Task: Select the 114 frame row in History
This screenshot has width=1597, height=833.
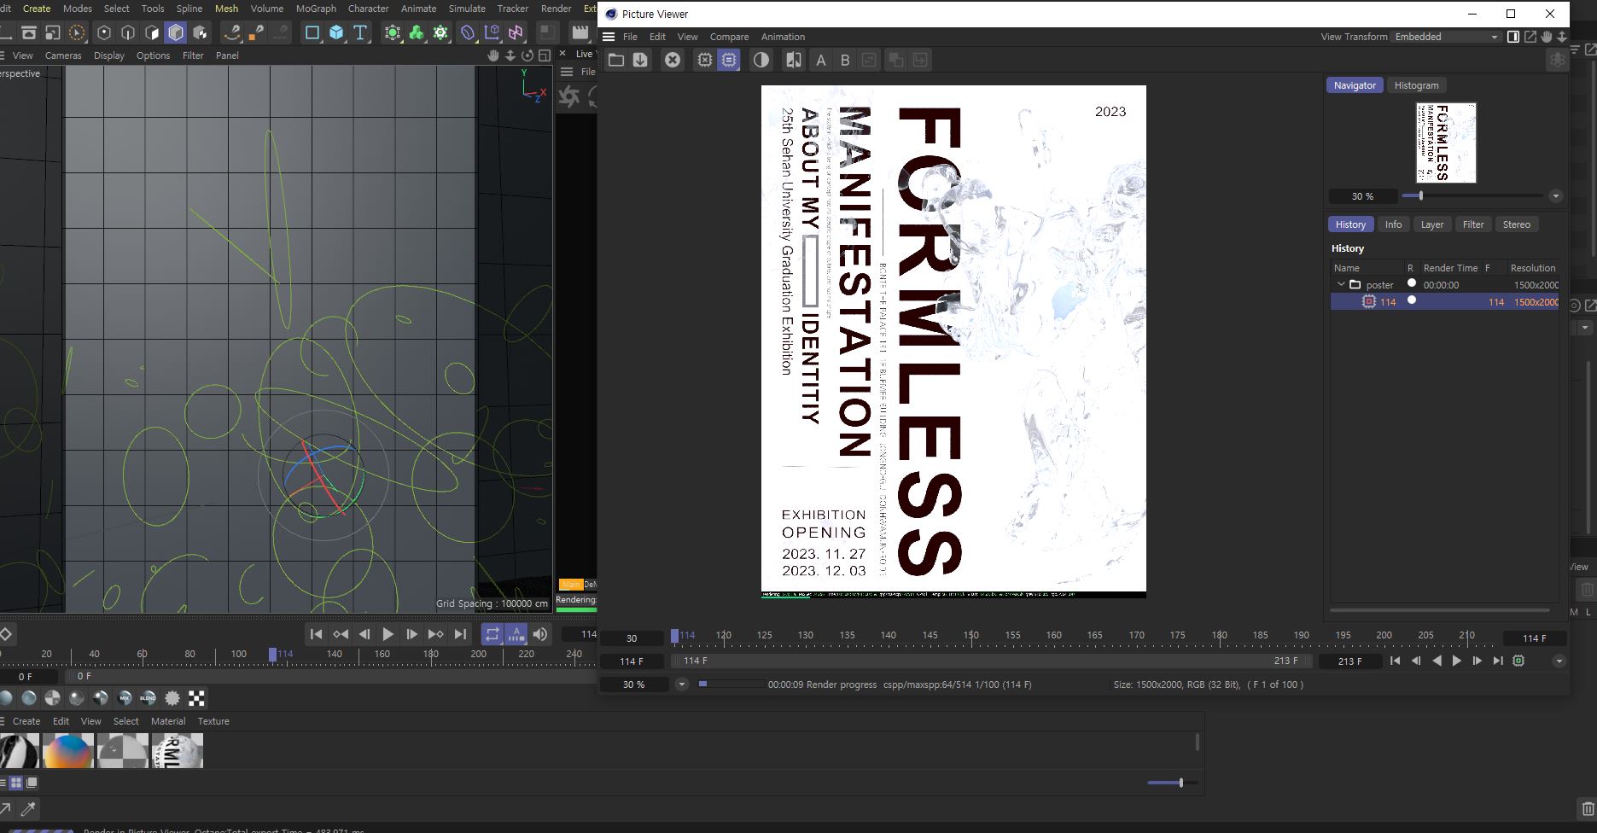Action: pyautogui.click(x=1445, y=302)
